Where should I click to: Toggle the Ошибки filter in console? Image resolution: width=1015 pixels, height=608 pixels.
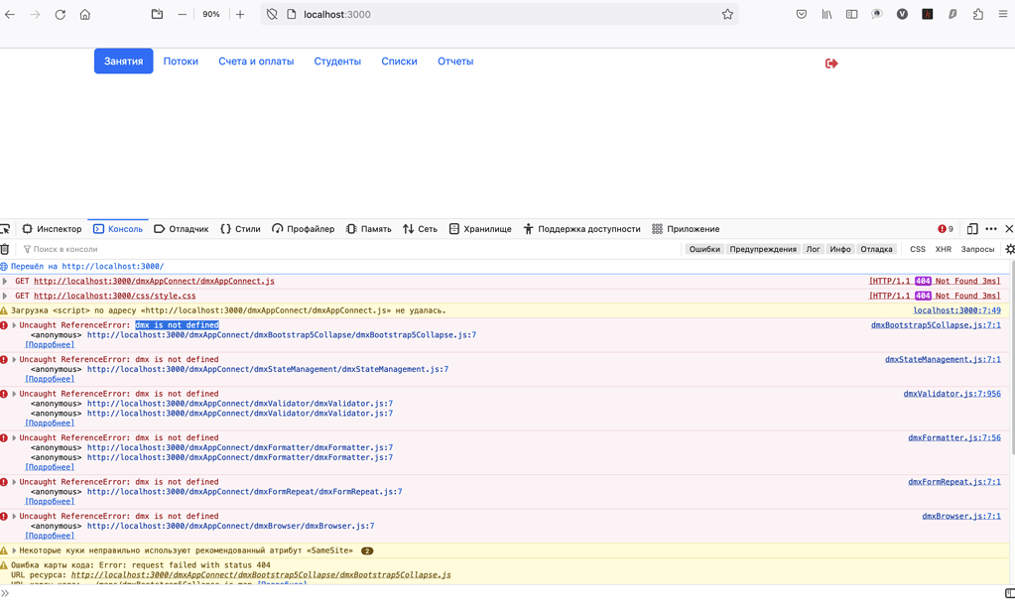[704, 250]
